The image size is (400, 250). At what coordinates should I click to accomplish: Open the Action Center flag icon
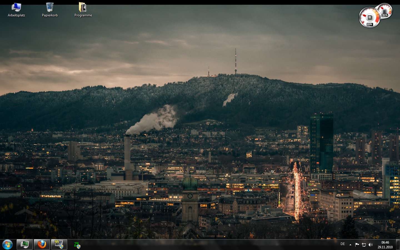pyautogui.click(x=357, y=245)
